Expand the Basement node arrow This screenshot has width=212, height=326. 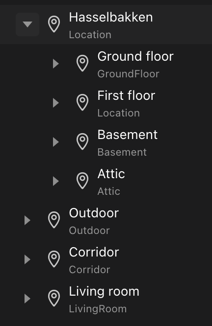click(56, 142)
